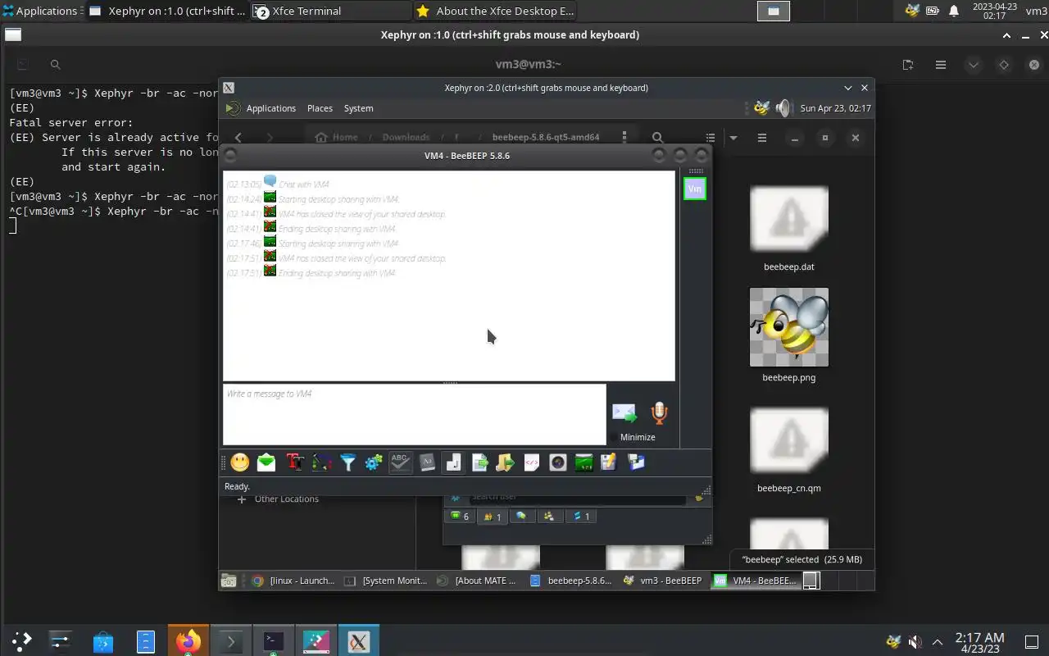Open System menu in MATE panel
The height and width of the screenshot is (656, 1049).
(358, 108)
